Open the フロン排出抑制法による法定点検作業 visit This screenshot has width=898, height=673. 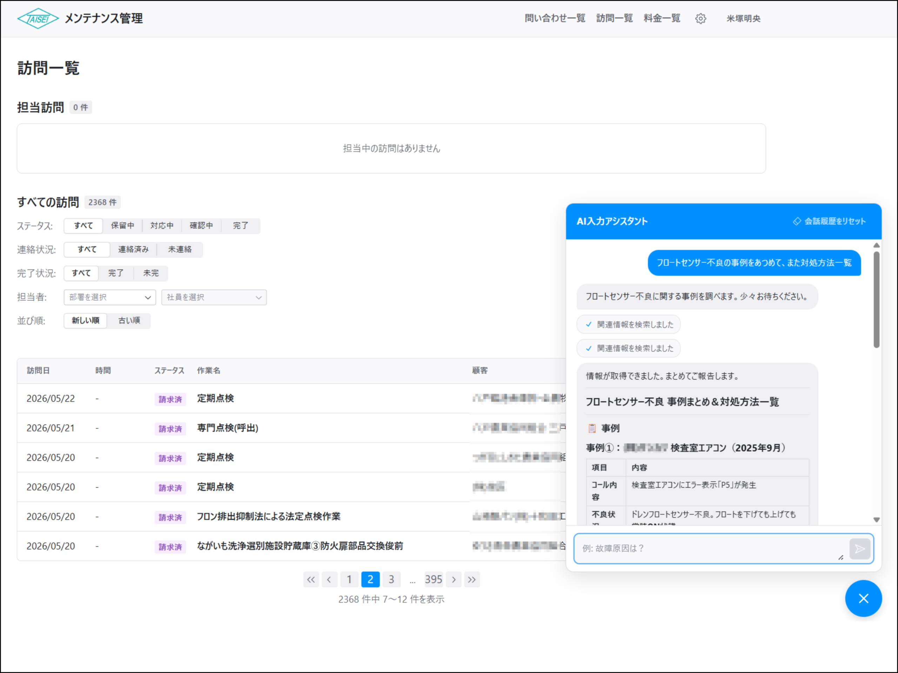291,516
